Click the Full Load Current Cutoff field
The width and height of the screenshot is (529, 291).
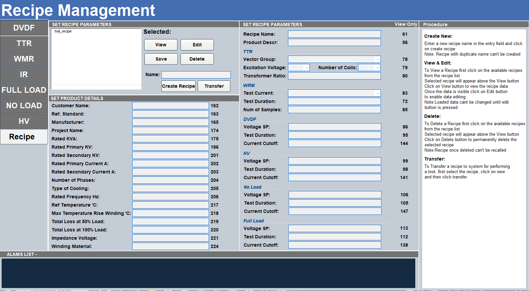[x=335, y=245]
